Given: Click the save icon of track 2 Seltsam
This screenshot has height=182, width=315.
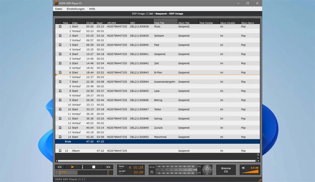Looking at the screenshot, I should (x=60, y=36).
